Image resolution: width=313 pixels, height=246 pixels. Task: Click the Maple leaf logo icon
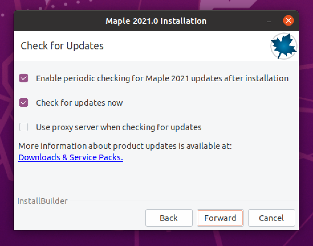click(284, 46)
